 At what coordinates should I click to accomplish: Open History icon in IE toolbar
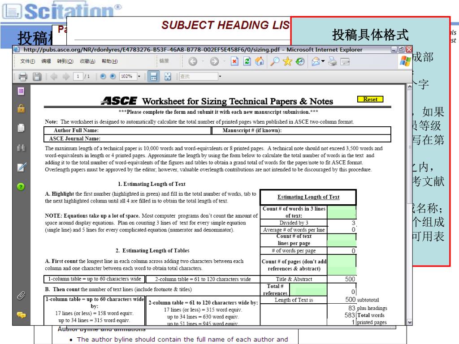point(300,61)
